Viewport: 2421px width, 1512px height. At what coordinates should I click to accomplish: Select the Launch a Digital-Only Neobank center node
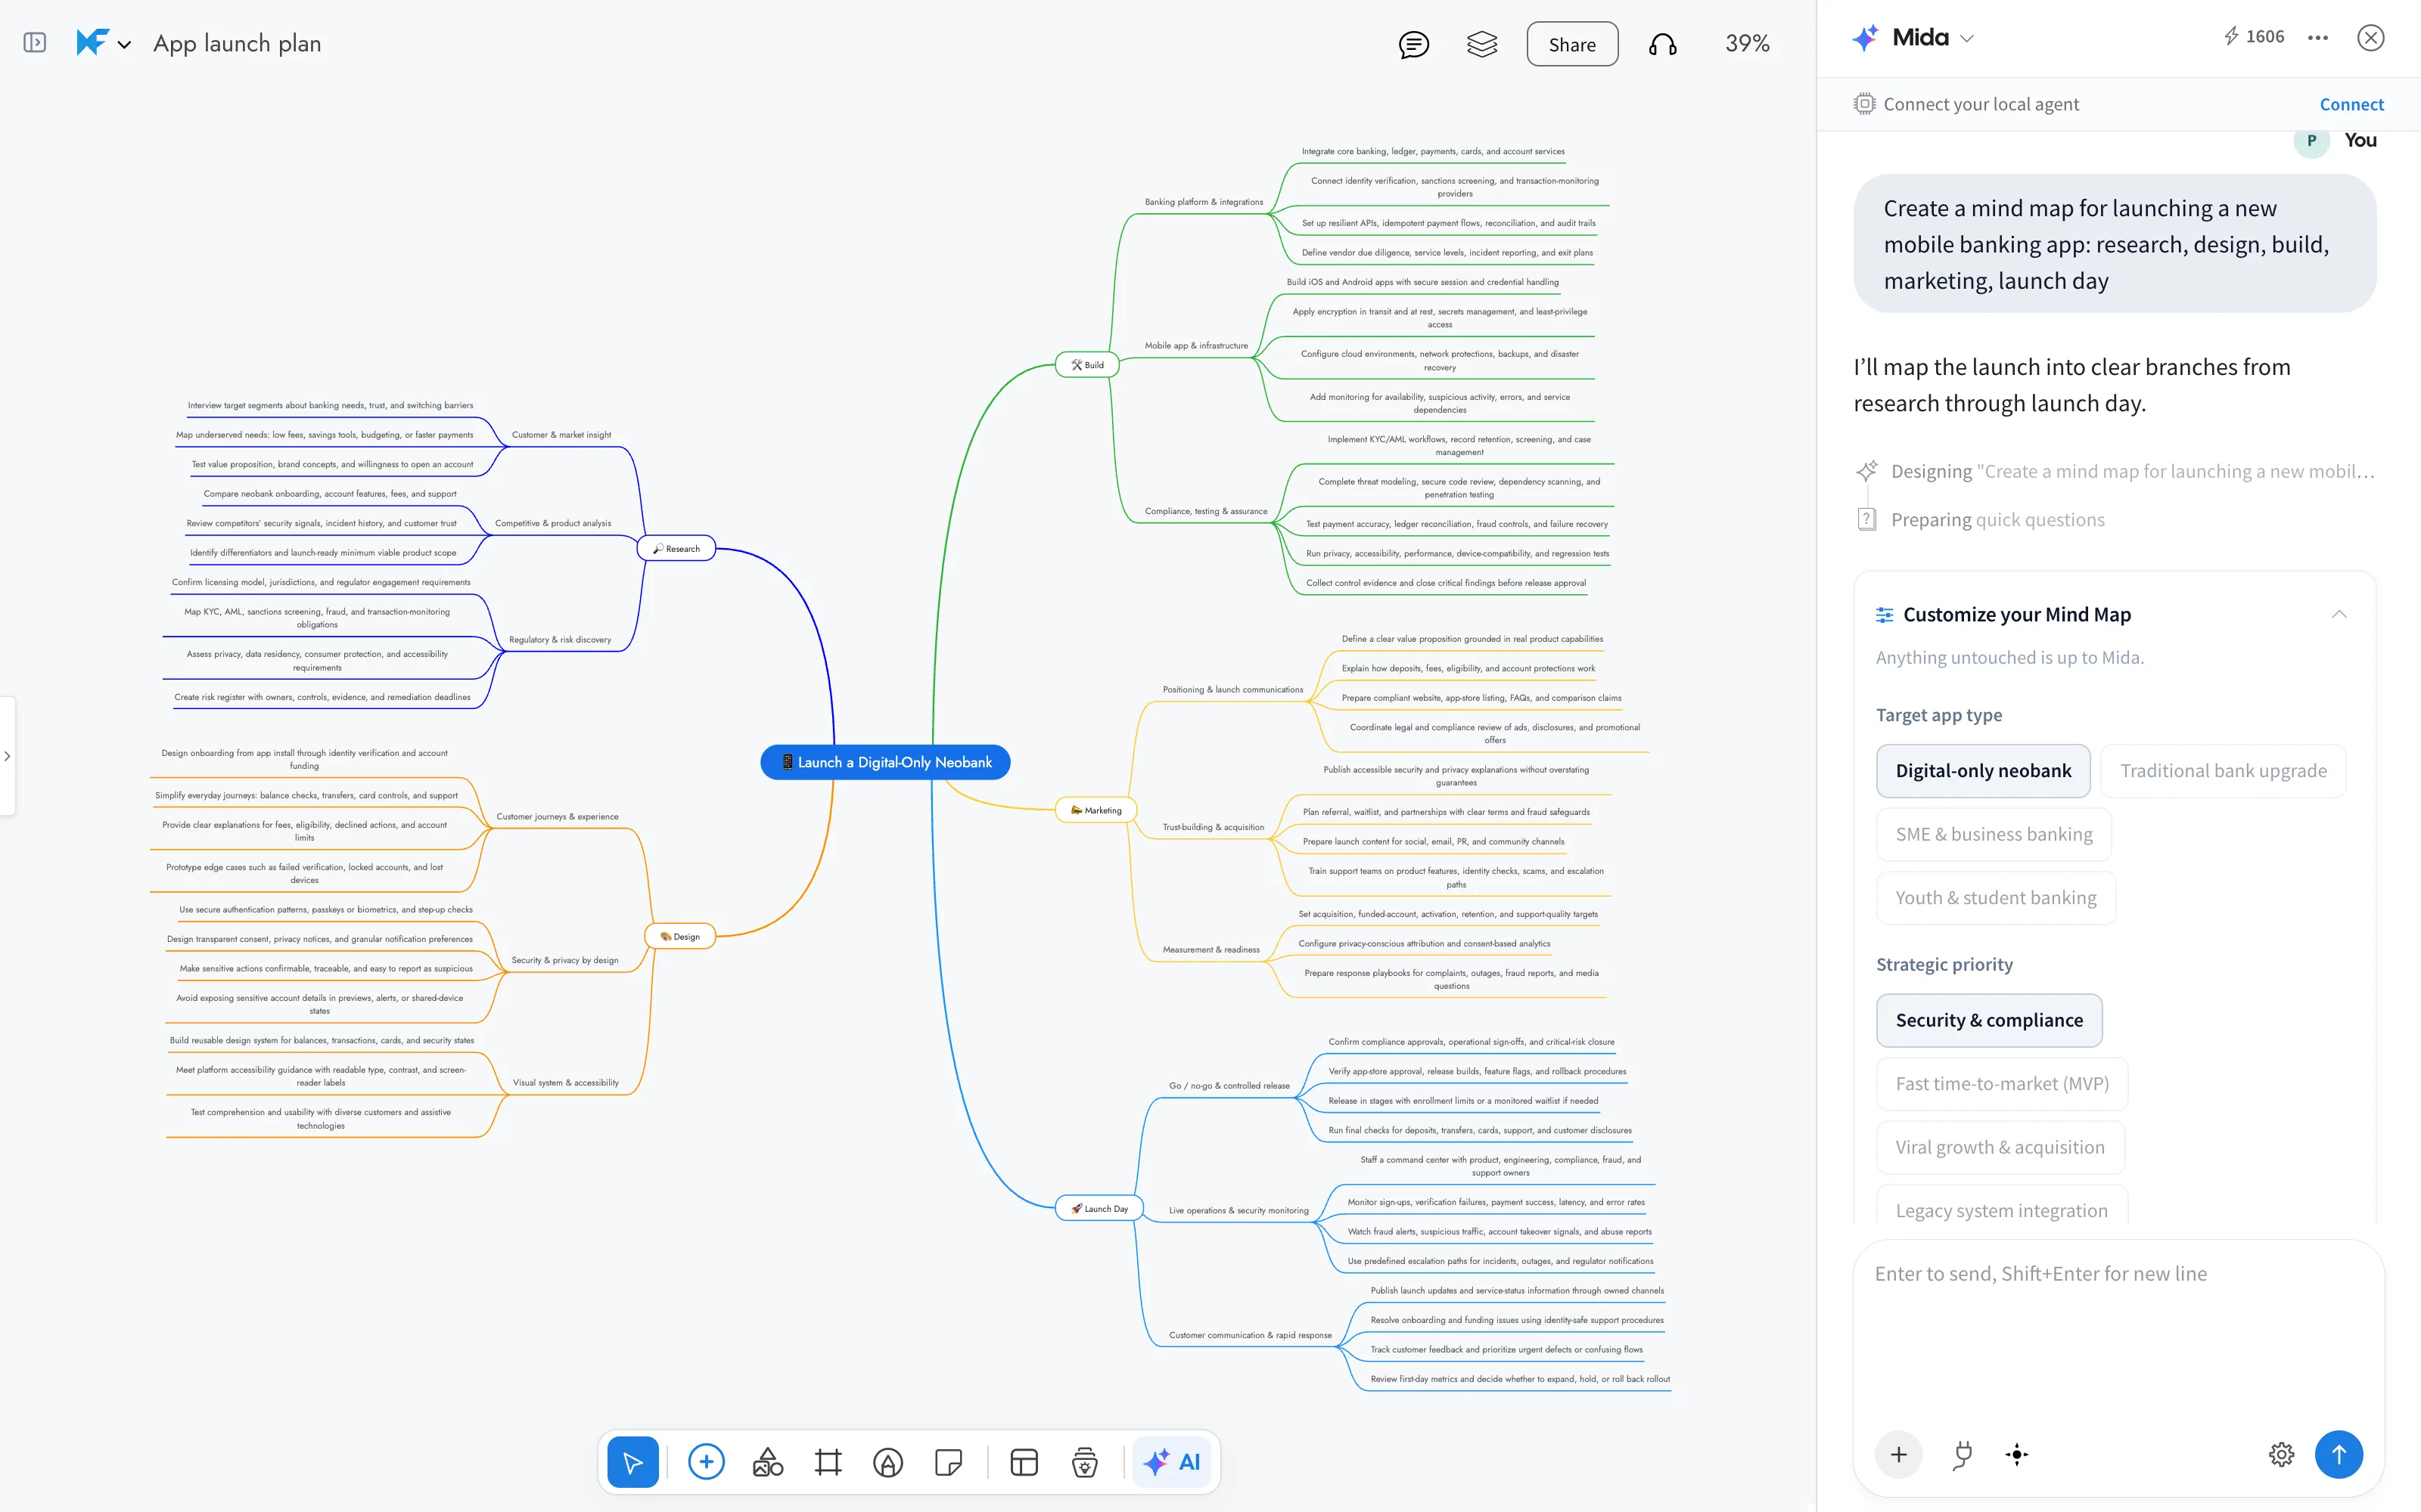click(x=885, y=762)
